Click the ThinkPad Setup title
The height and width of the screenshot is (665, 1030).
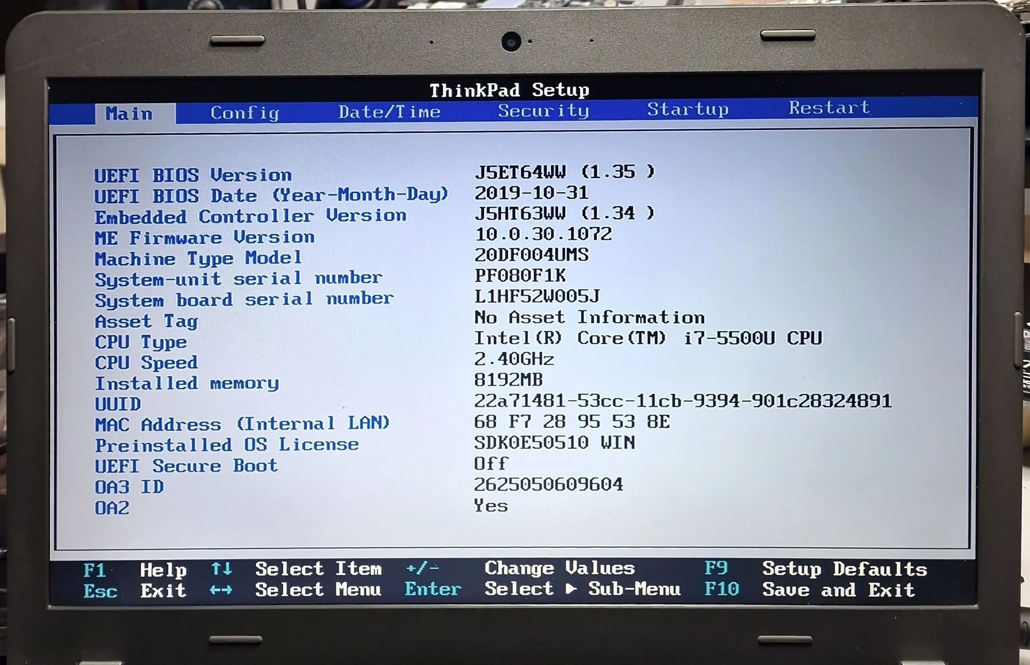pos(510,90)
